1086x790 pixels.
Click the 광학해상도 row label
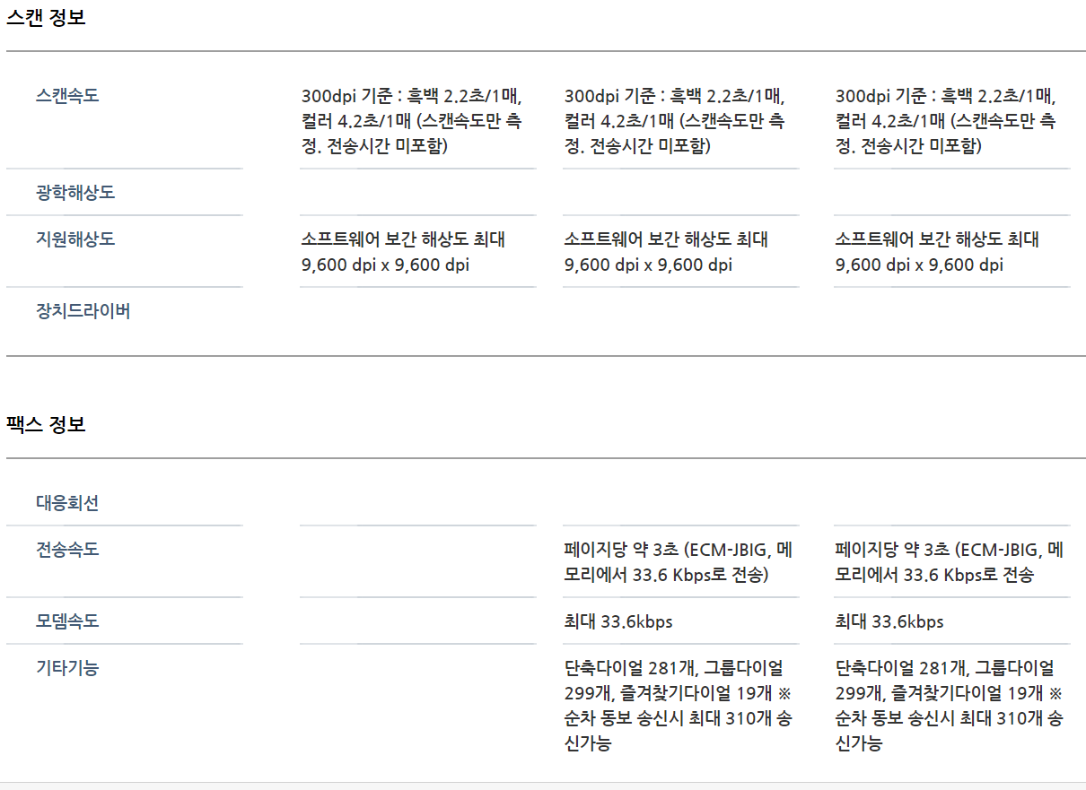75,193
